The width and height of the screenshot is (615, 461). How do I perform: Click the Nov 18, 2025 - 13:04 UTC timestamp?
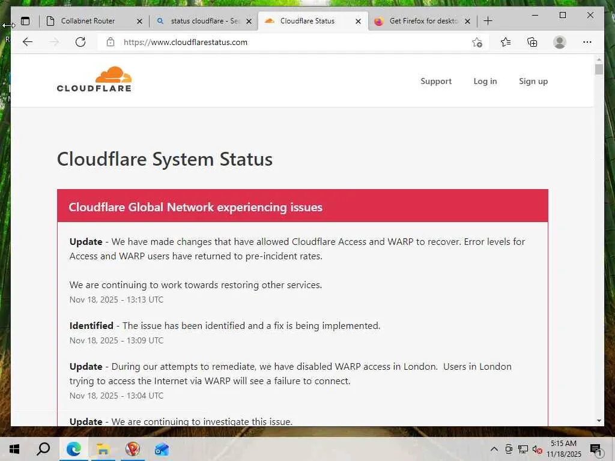click(x=117, y=396)
